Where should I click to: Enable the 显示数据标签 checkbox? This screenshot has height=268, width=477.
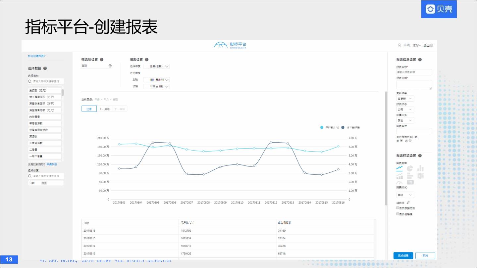pyautogui.click(x=398, y=208)
